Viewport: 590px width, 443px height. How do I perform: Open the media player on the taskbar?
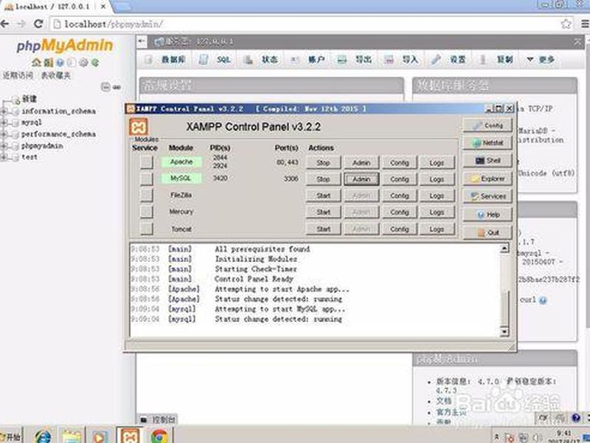coord(100,436)
